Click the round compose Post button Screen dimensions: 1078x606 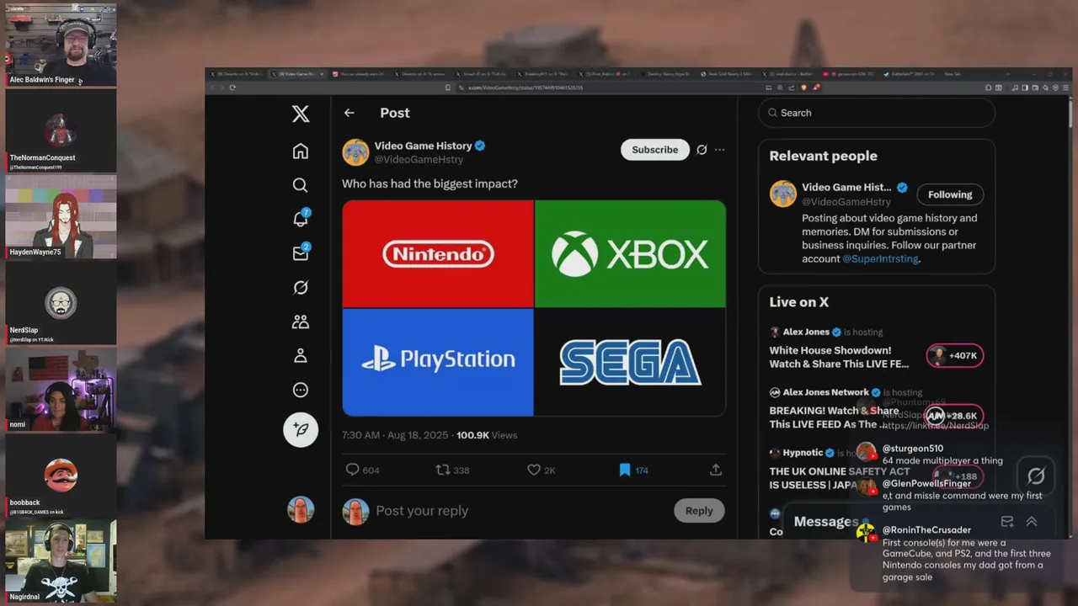click(x=301, y=429)
